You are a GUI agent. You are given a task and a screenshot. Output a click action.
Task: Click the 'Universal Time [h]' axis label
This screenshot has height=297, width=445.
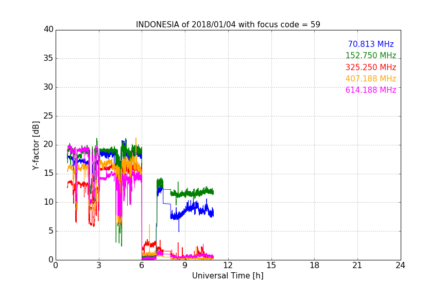point(228,276)
